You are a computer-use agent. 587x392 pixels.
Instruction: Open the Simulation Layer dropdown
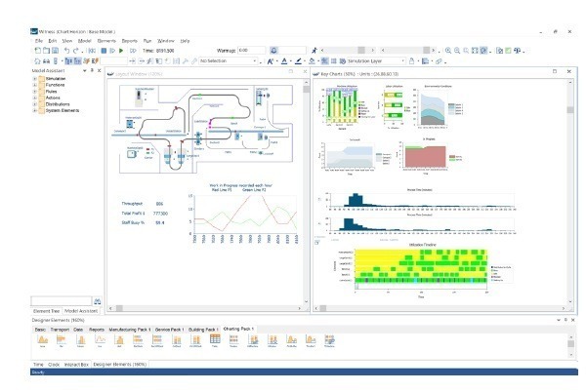(x=402, y=60)
